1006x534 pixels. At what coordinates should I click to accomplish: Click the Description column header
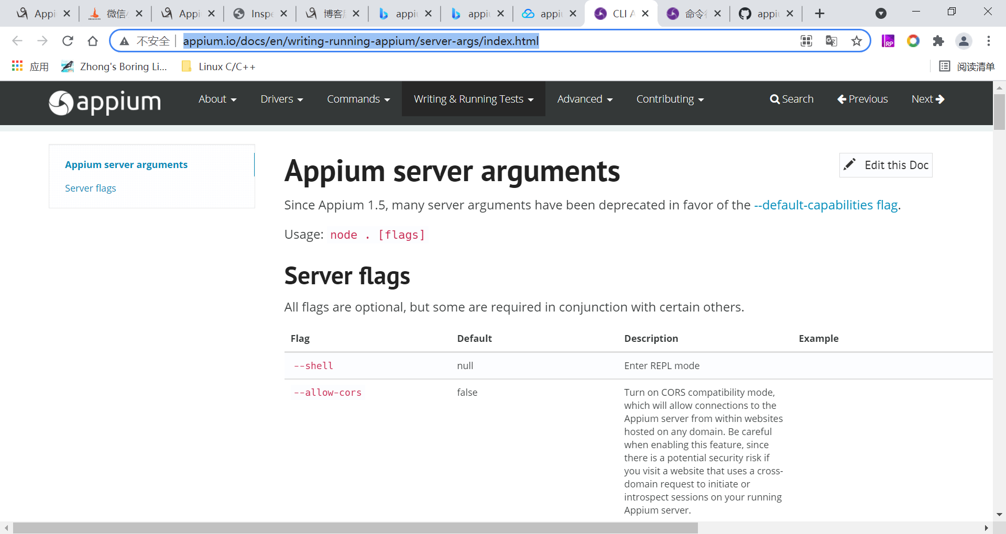click(x=651, y=339)
